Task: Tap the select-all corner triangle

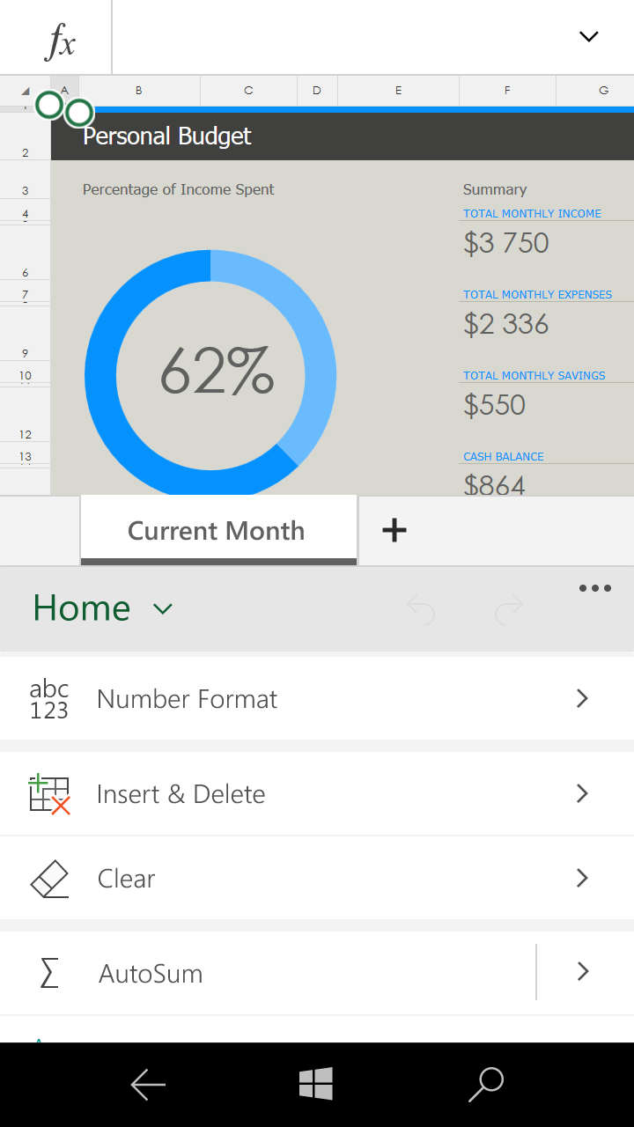Action: pos(25,90)
